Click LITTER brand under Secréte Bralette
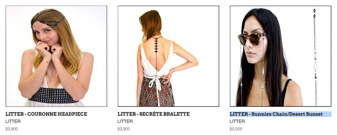Screen dimensions: 337x135 pyautogui.click(x=125, y=122)
